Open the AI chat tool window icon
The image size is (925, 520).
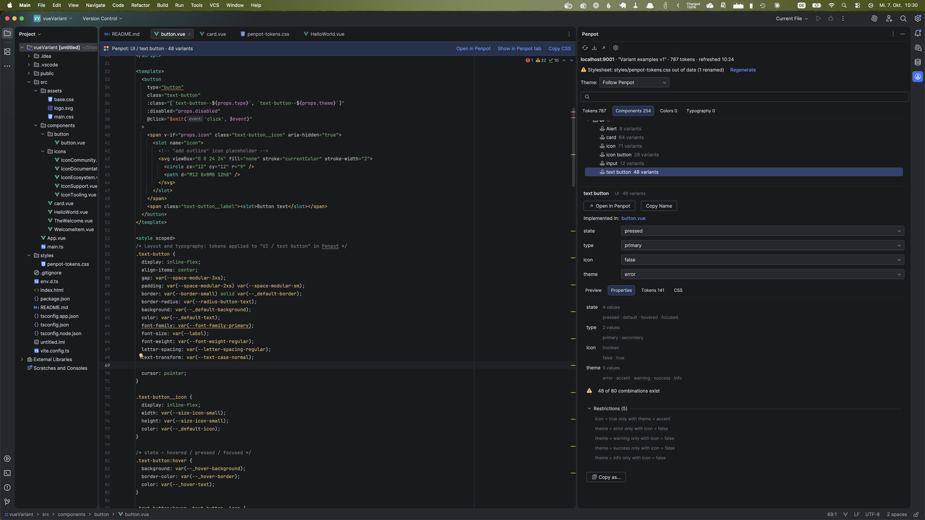tap(917, 48)
